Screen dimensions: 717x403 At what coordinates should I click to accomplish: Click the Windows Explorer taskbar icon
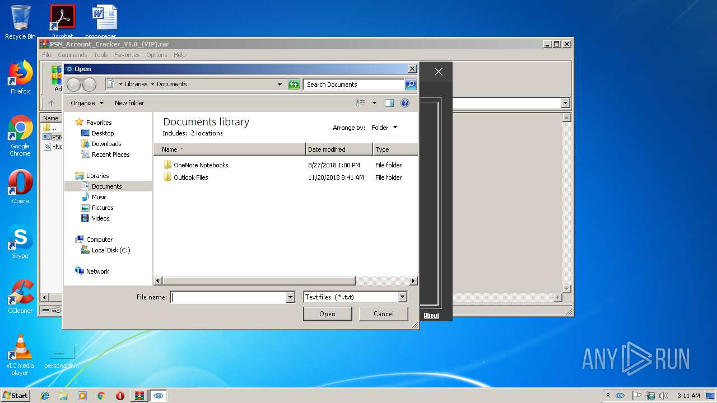(63, 396)
